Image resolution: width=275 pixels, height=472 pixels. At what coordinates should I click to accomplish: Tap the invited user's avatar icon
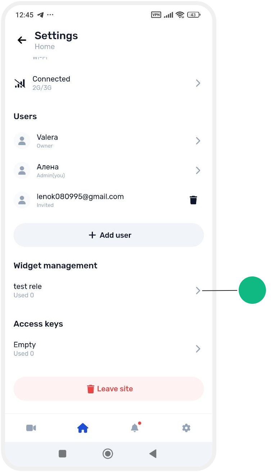pos(22,200)
